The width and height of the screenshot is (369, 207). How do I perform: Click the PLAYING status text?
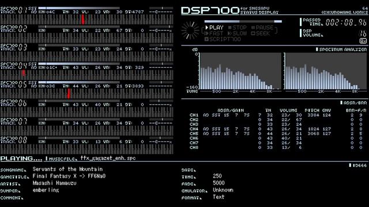pyautogui.click(x=21, y=159)
